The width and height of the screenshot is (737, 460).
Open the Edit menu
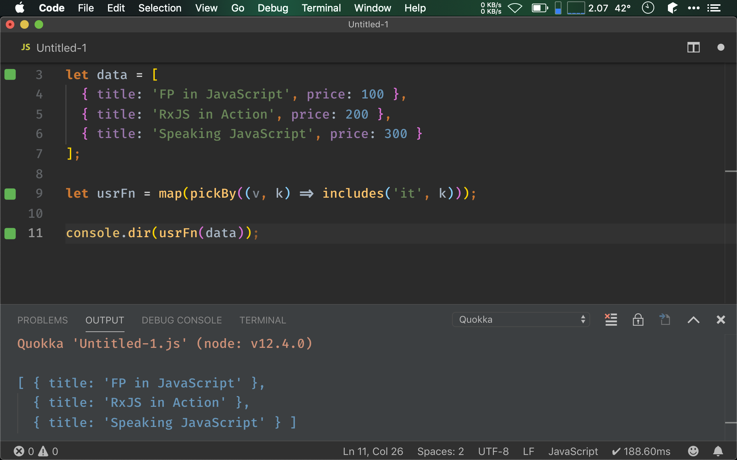[x=116, y=8]
